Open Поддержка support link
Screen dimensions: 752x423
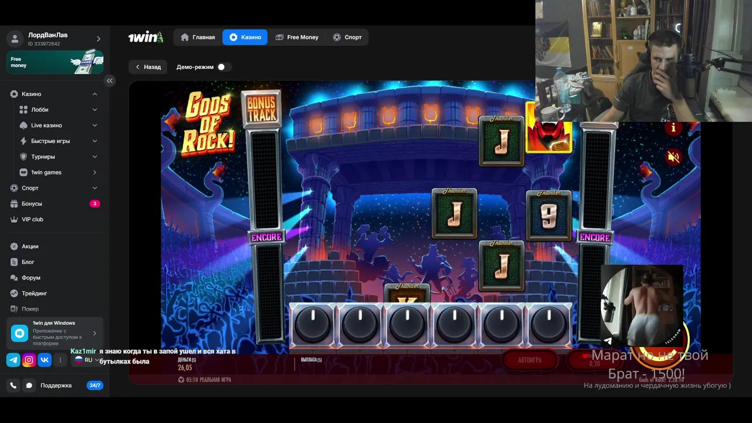[x=56, y=385]
